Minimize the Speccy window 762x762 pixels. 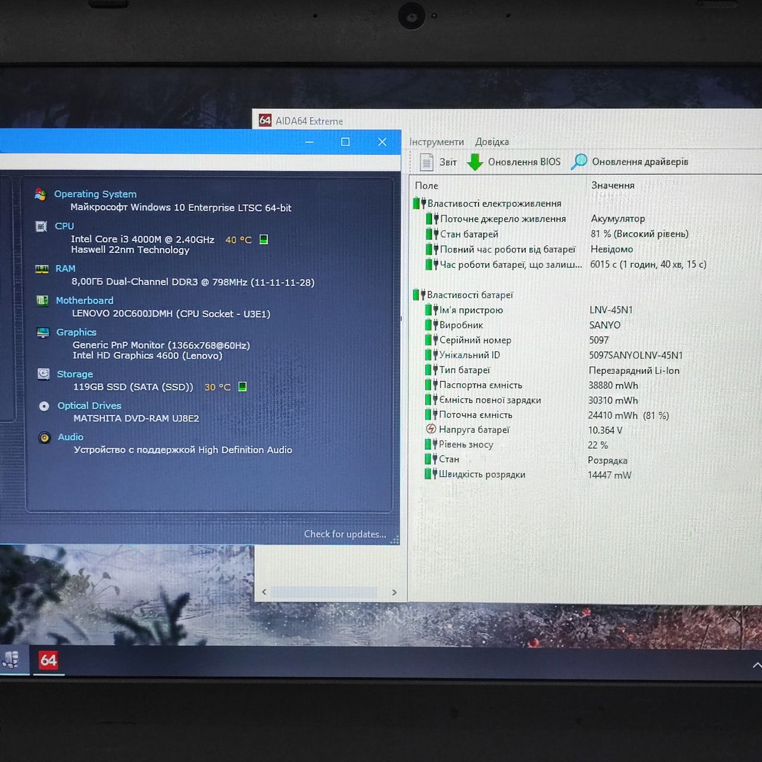(310, 142)
